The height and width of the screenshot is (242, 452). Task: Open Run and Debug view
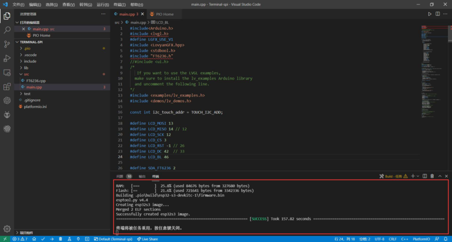tap(7, 58)
